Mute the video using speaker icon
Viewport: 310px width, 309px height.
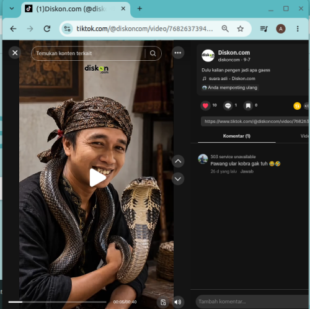[x=178, y=302]
